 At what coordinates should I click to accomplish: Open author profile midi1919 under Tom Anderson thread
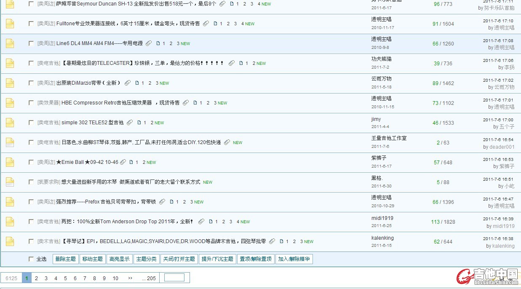[382, 218]
